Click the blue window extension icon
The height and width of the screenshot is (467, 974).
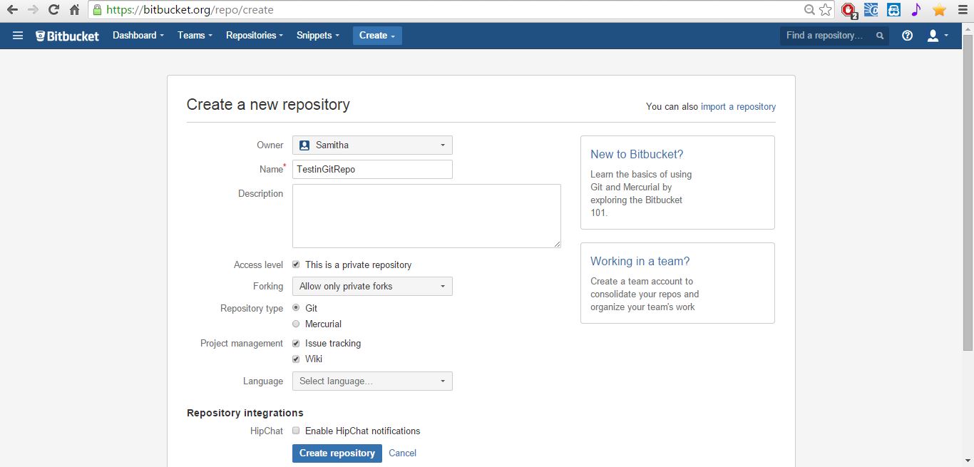pos(871,10)
